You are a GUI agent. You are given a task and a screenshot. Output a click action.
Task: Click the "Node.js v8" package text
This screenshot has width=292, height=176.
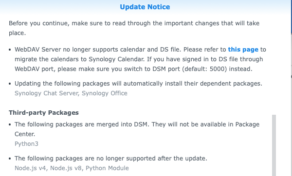click(66, 168)
